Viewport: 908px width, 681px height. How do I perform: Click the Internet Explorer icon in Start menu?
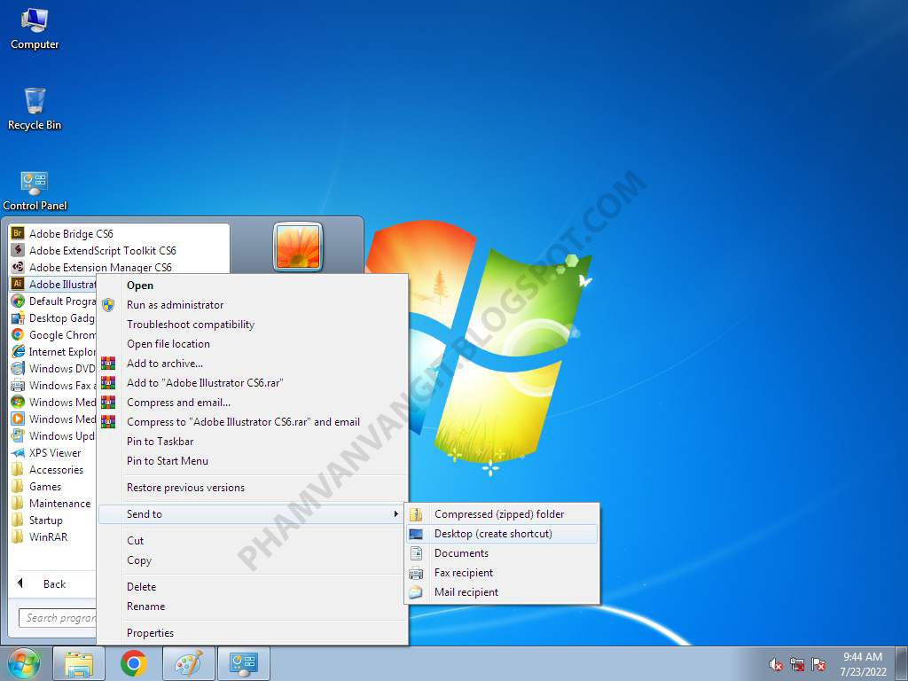pos(18,351)
